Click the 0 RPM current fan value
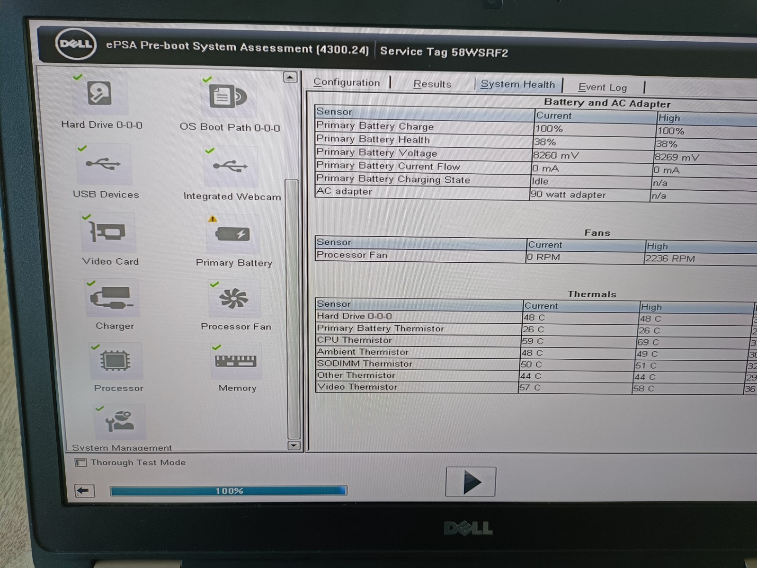The height and width of the screenshot is (568, 757). pos(543,257)
